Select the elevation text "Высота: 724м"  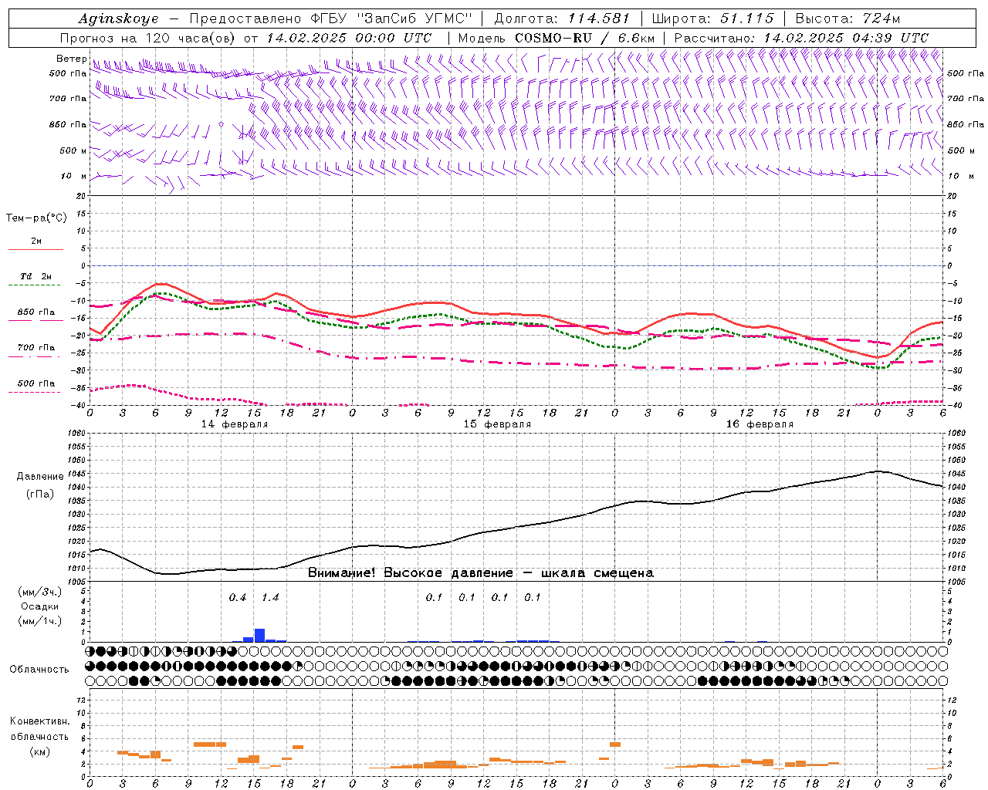click(848, 19)
